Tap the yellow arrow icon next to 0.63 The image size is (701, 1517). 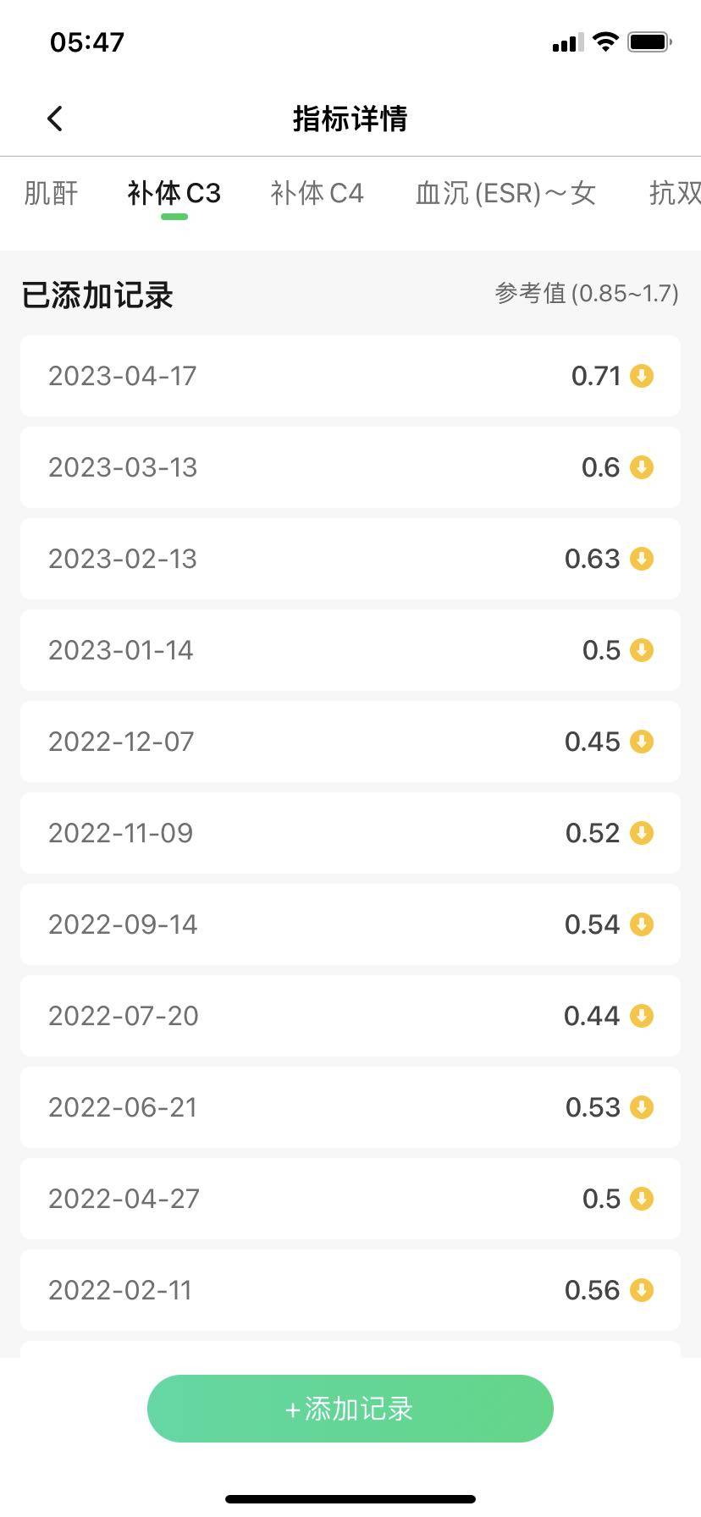coord(642,559)
